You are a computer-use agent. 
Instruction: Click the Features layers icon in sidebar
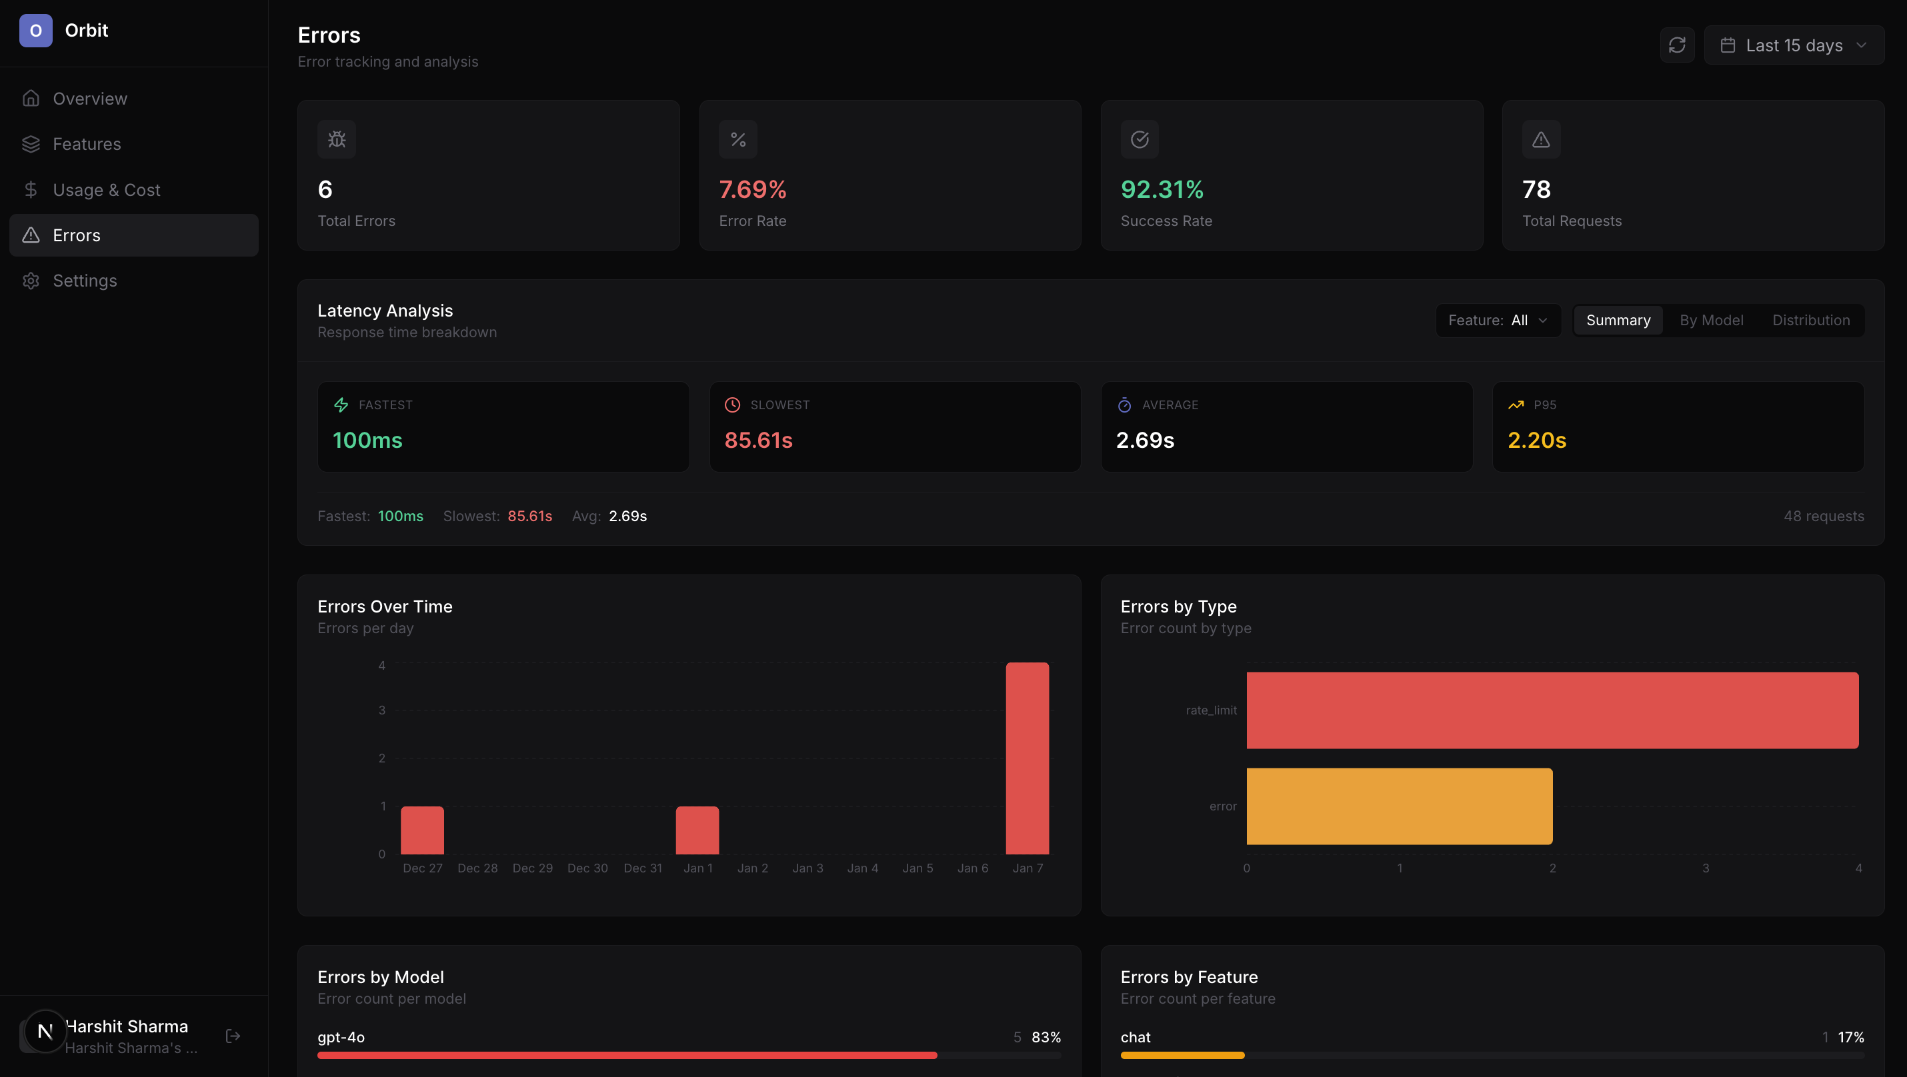coord(31,143)
